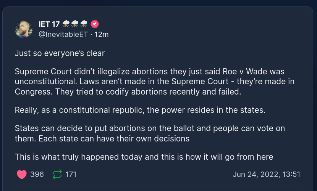Viewport: 317px width, 191px height.
Task: Click the 'This is what truly happened today' line
Action: [144, 157]
